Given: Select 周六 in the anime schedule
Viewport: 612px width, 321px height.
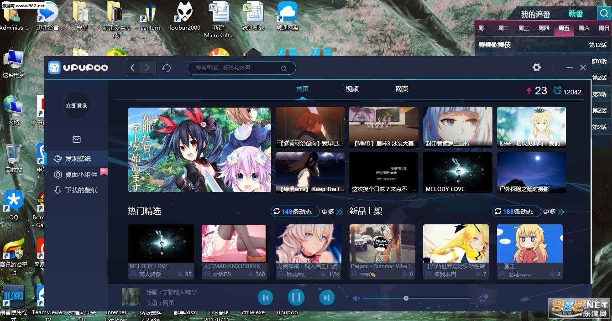Looking at the screenshot, I should click(584, 28).
